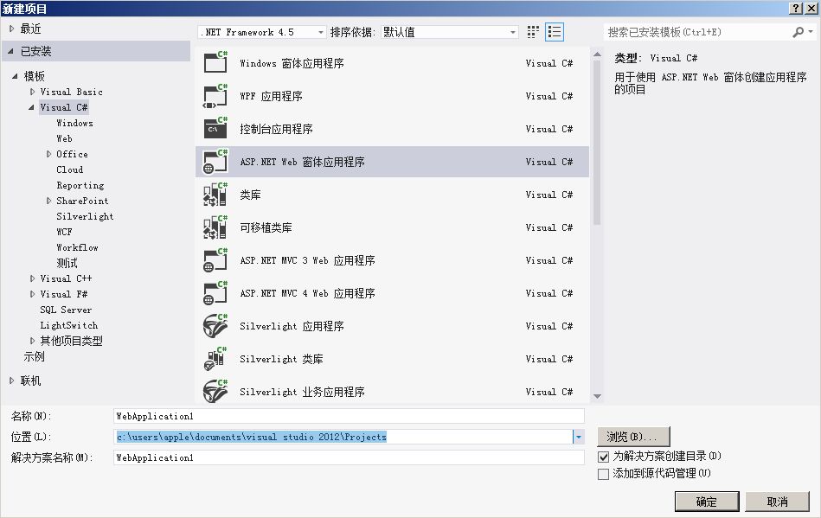Screen dimensions: 821x518
Task: Select Cloud tree item
Action: 69,169
